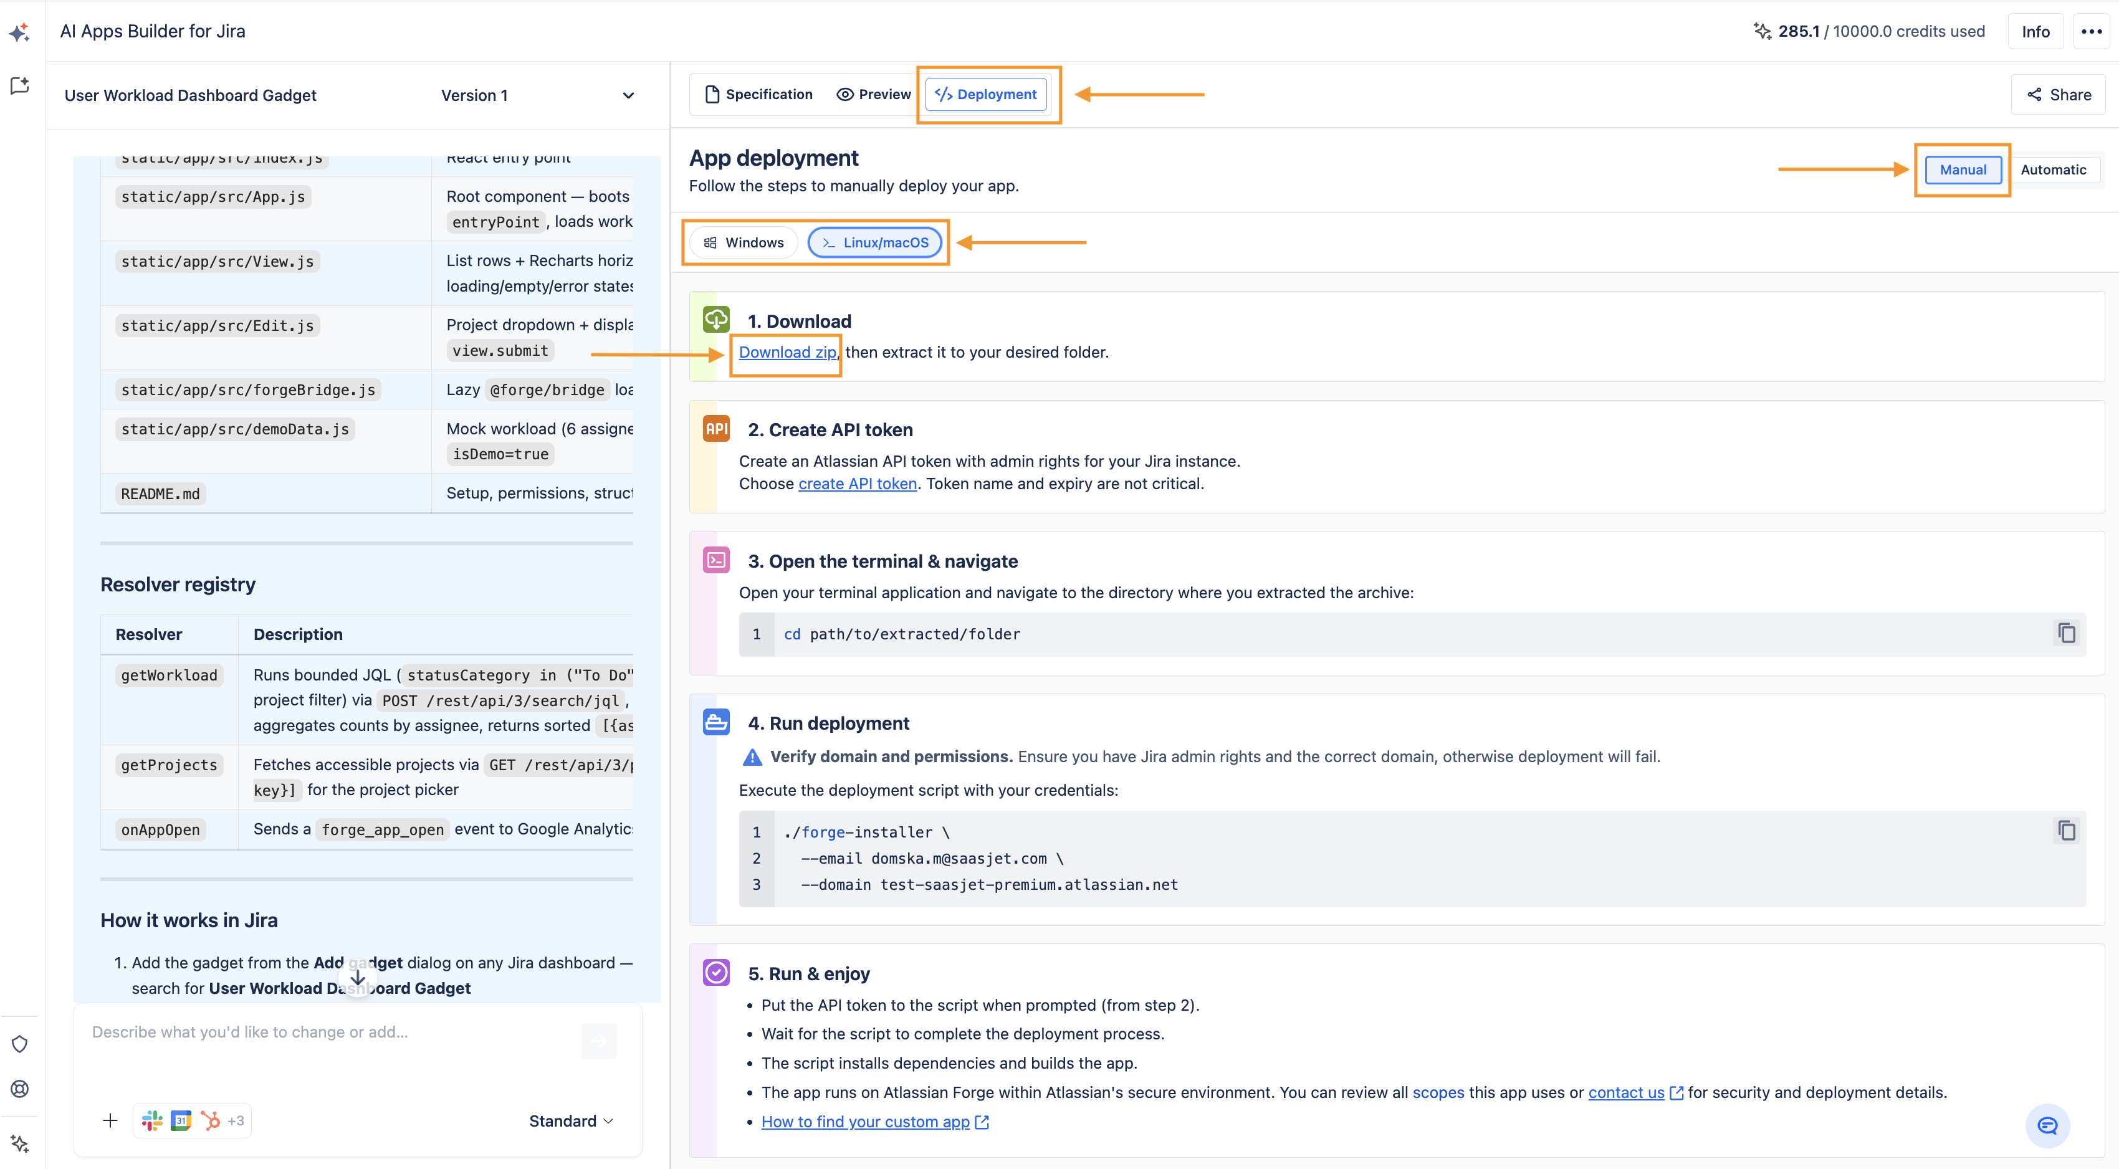
Task: Click the Download zip link
Action: [787, 352]
